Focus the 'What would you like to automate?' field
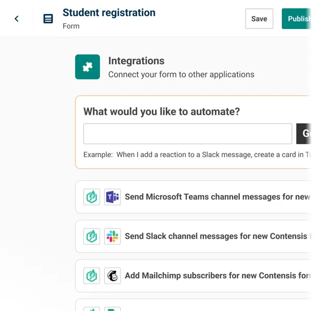The image size is (316, 311). coord(188,134)
